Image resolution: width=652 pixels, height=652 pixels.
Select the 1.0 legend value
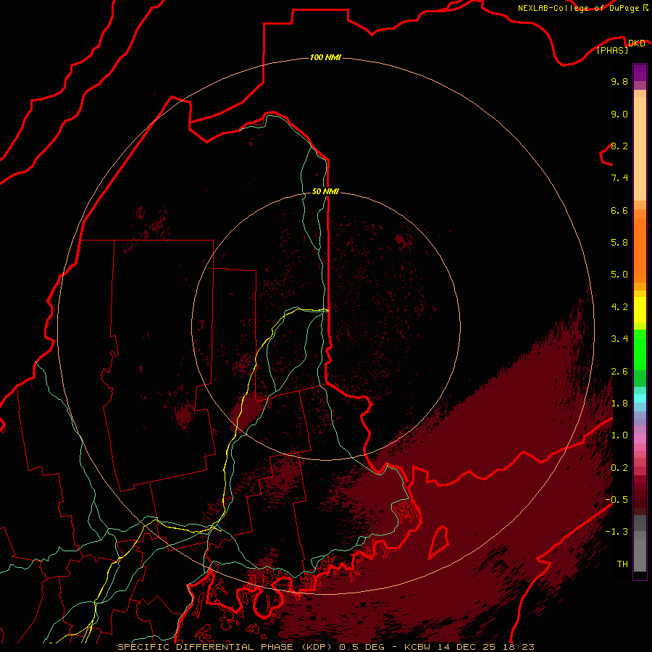click(619, 435)
